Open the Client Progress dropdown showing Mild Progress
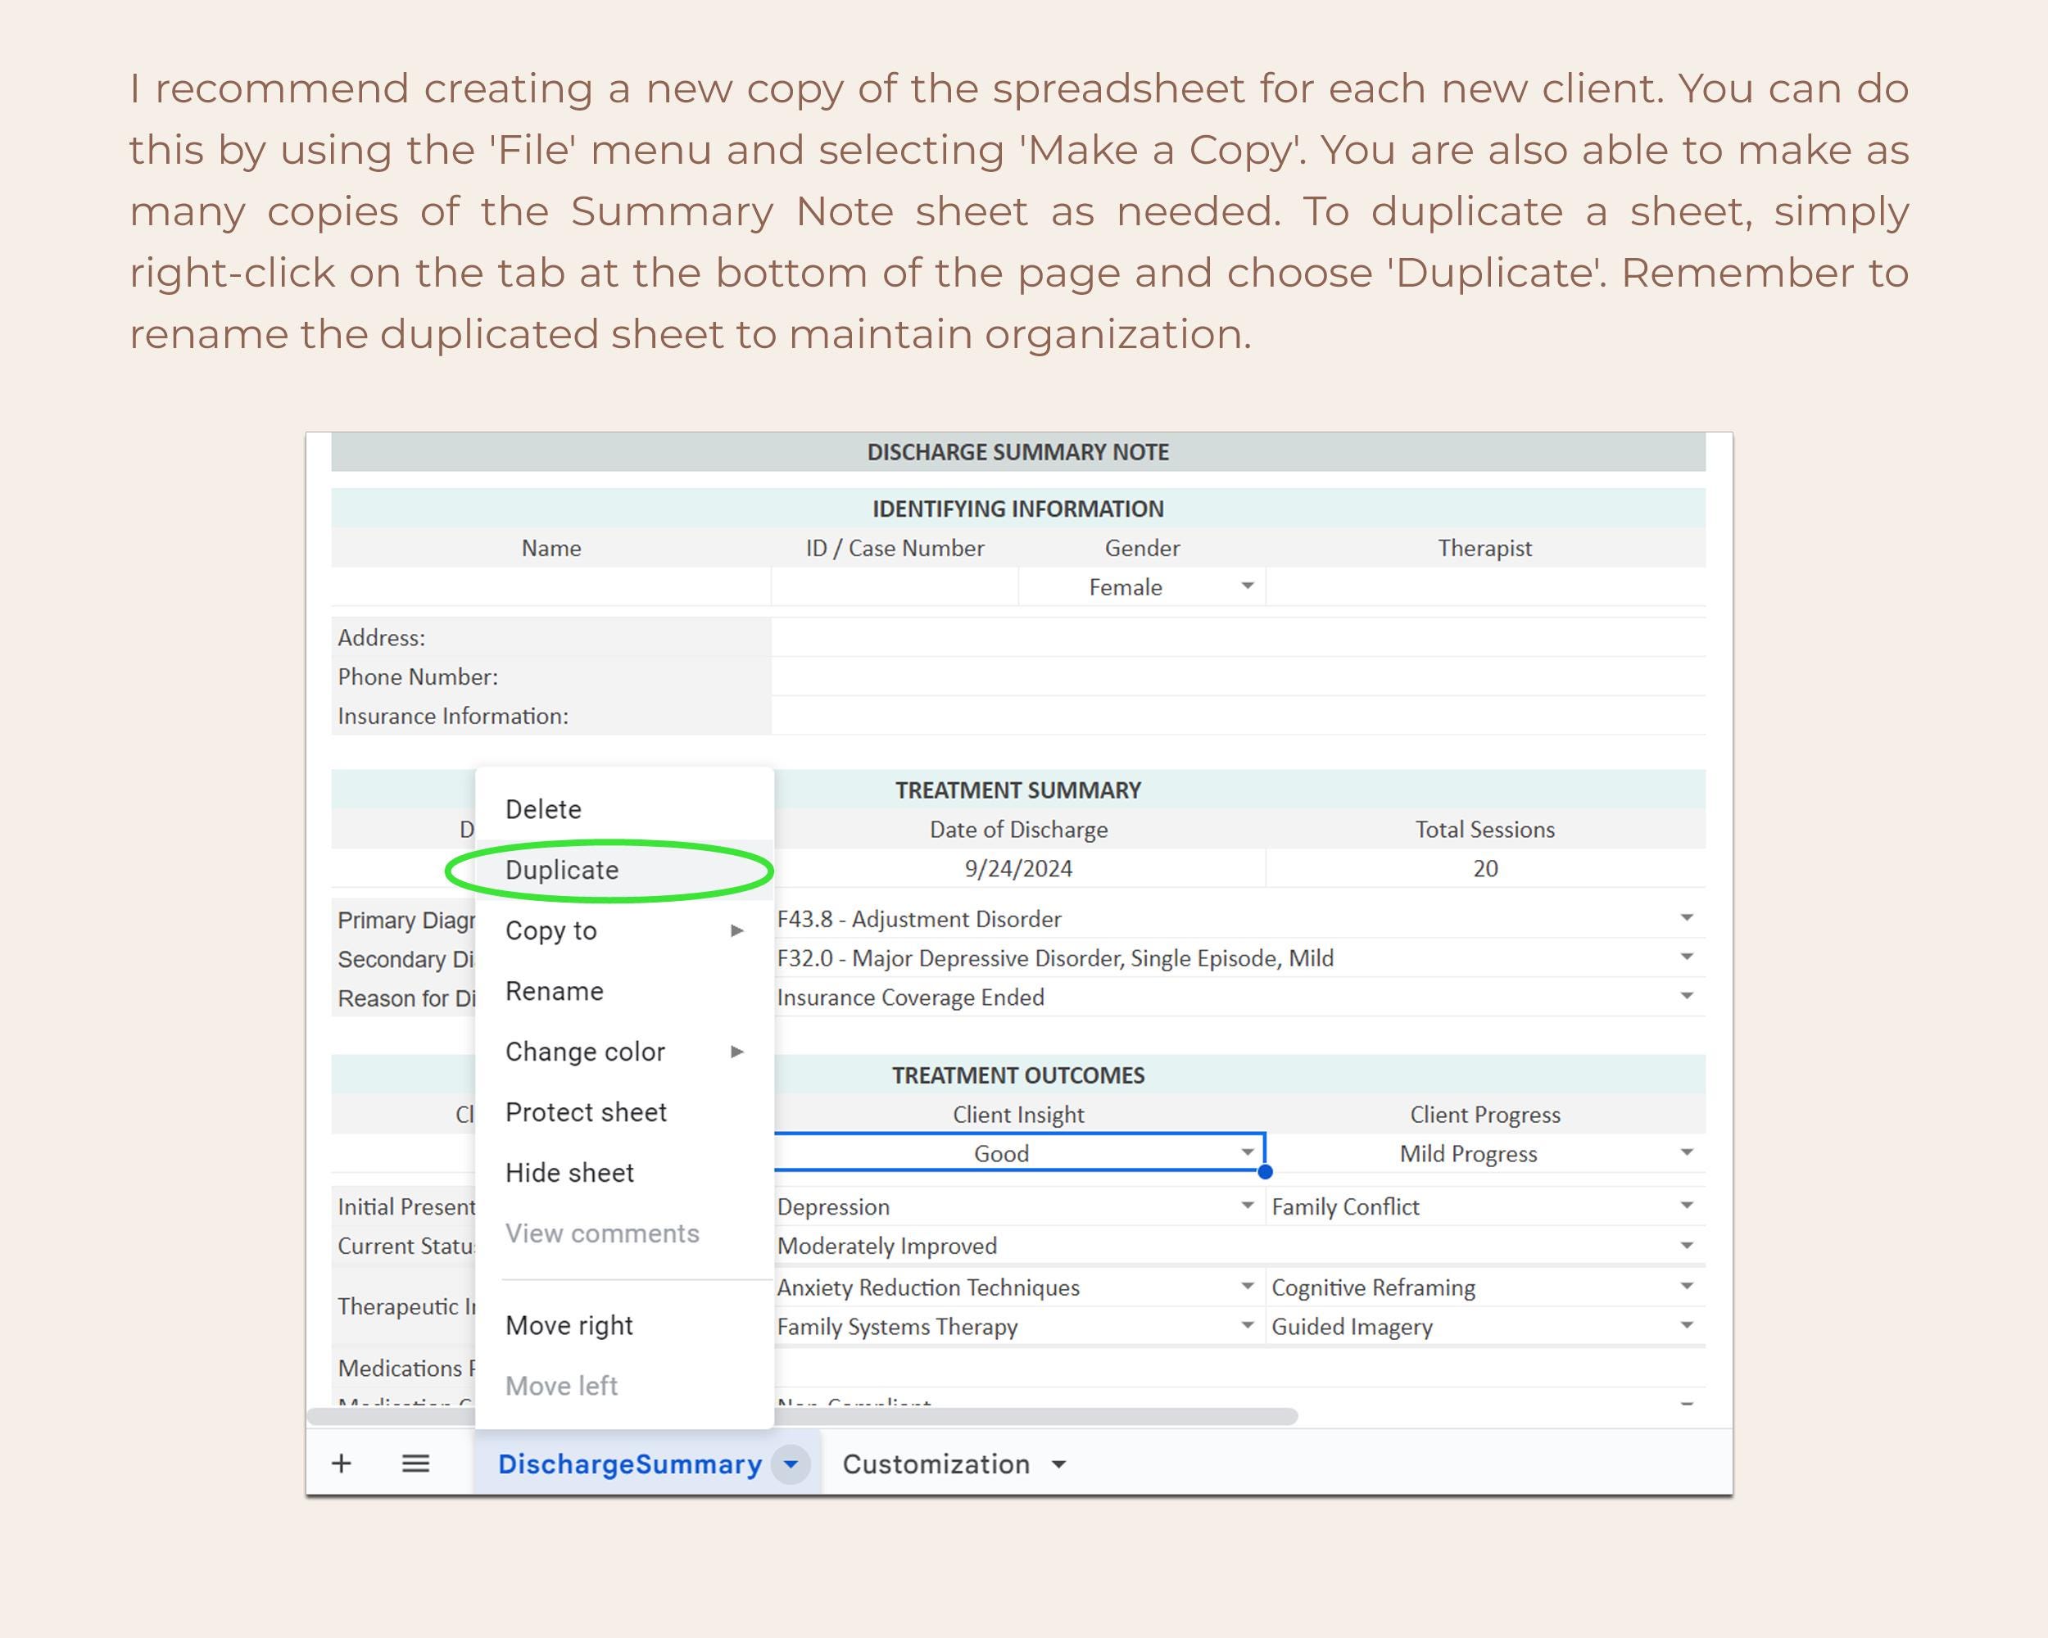 click(1686, 1153)
